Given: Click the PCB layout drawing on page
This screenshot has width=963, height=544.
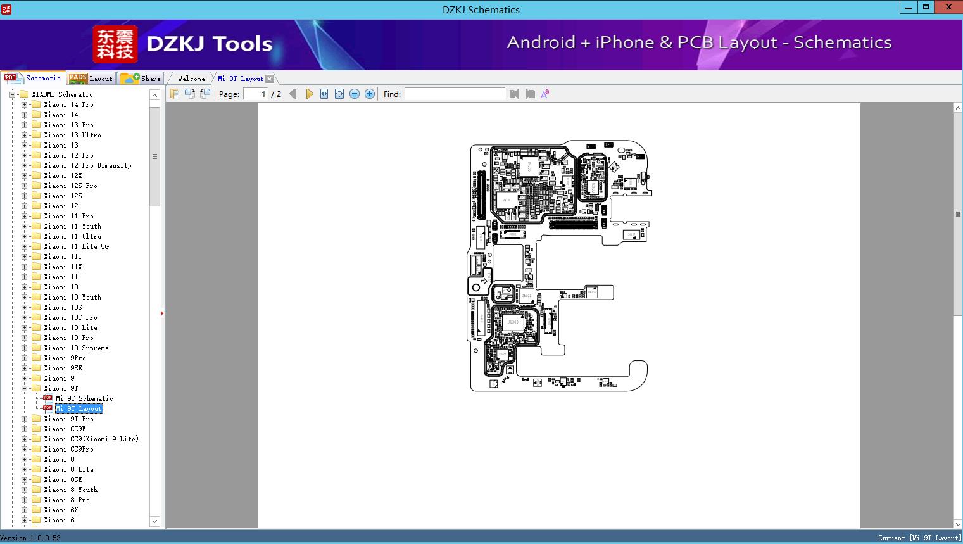Looking at the screenshot, I should 560,265.
